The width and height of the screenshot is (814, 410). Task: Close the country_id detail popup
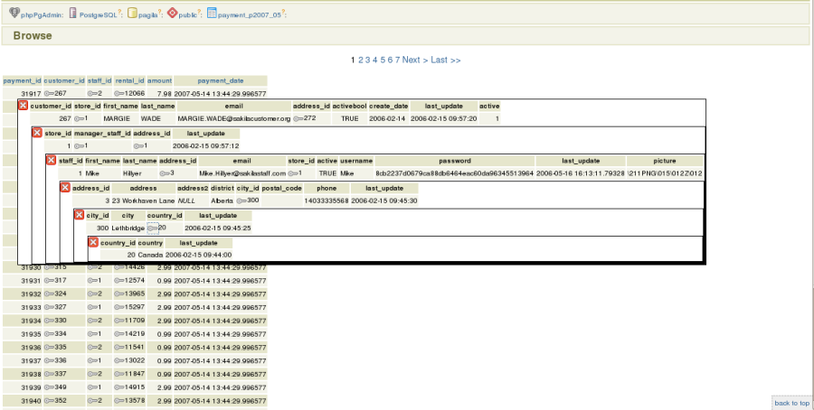click(92, 243)
